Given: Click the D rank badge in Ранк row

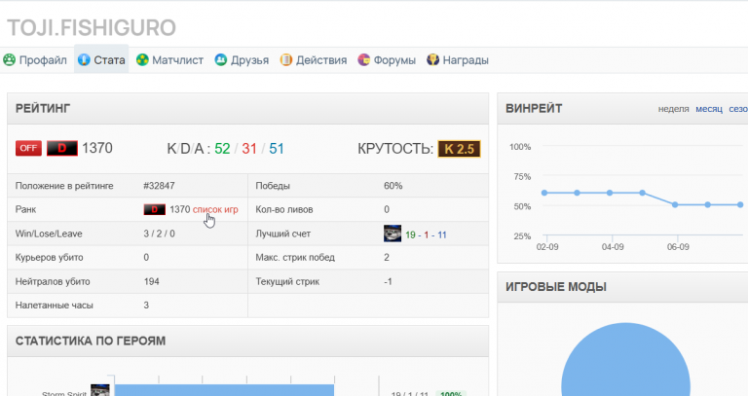Looking at the screenshot, I should tap(155, 209).
